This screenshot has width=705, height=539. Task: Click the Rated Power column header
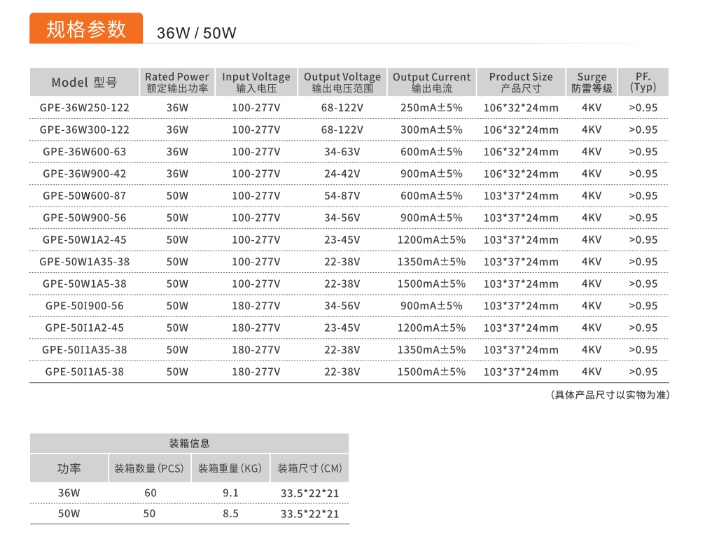coord(177,82)
